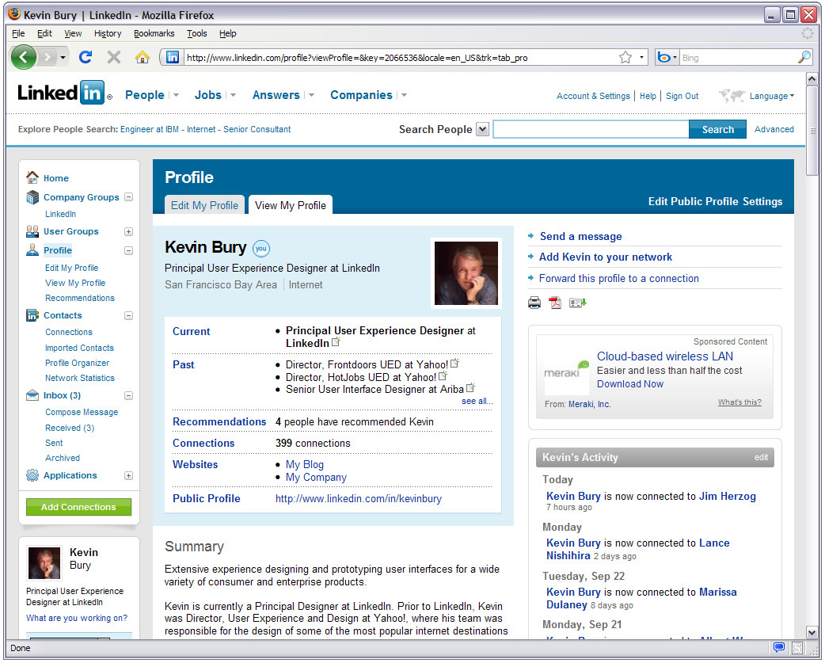Go back with Firefox's green Back arrow
The height and width of the screenshot is (663, 825).
tap(24, 57)
